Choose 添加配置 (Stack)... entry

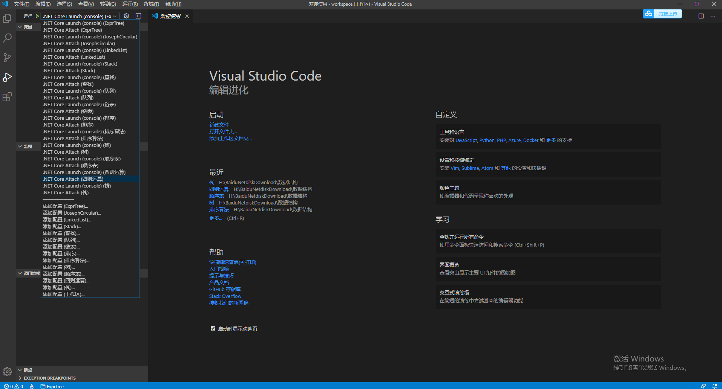pos(90,227)
